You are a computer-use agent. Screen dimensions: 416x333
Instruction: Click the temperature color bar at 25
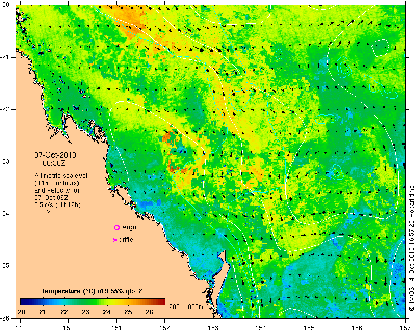point(128,302)
